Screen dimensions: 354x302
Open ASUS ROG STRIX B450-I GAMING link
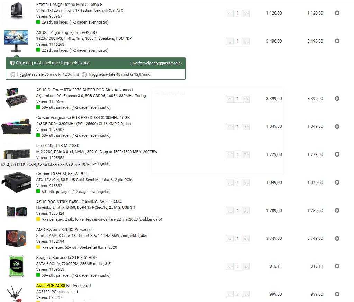click(79, 202)
